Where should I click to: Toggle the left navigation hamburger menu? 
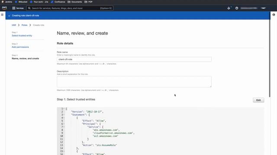(x=2, y=15)
